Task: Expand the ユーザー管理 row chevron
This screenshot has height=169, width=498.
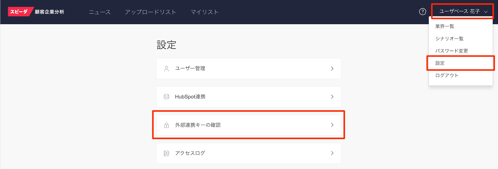Action: (x=332, y=69)
